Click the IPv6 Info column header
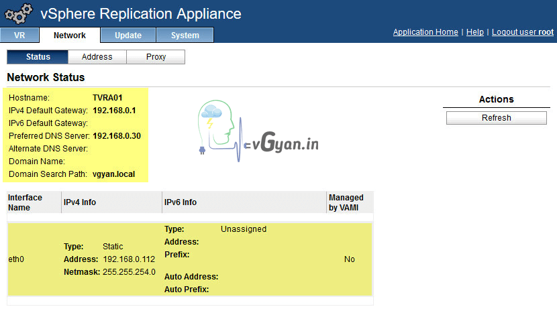 coord(180,202)
